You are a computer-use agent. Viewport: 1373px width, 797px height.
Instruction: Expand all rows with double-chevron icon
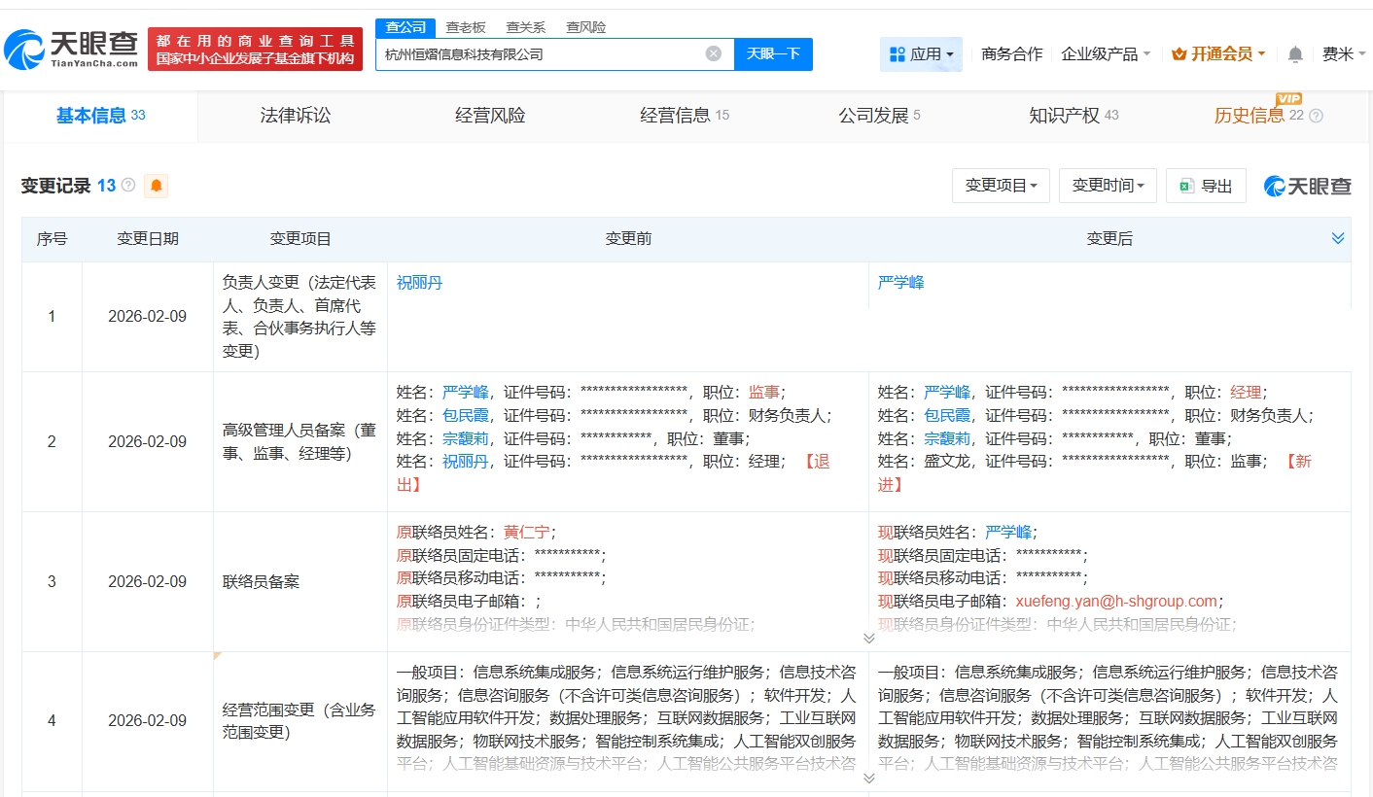[1338, 238]
